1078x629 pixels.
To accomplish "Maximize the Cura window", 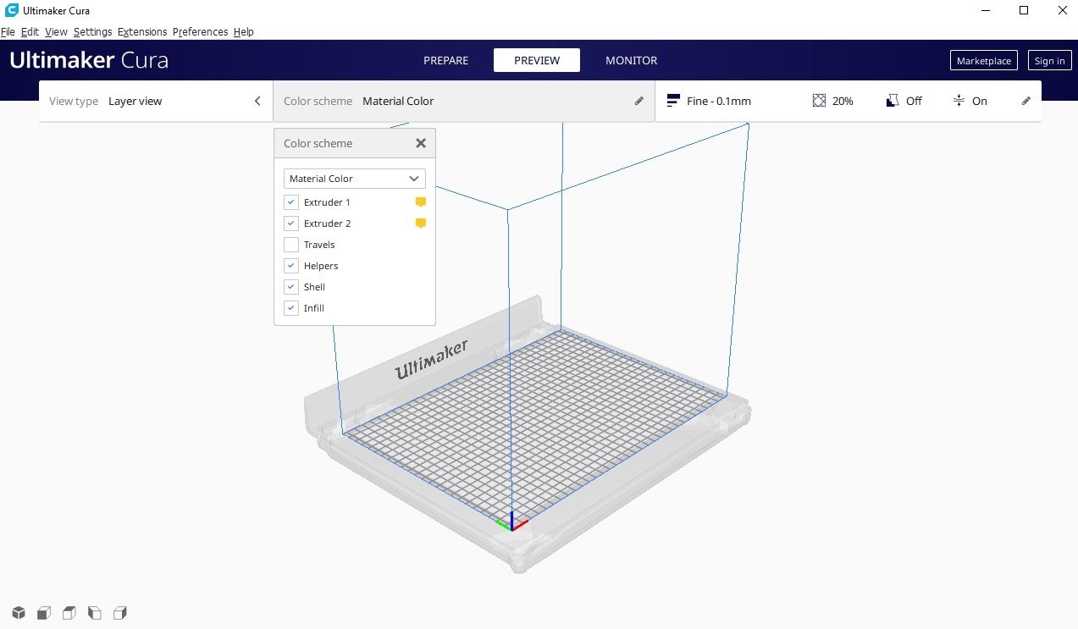I will coord(1024,10).
